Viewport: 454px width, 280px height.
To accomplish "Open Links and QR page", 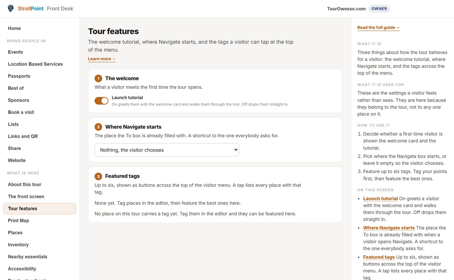I will 23,136.
